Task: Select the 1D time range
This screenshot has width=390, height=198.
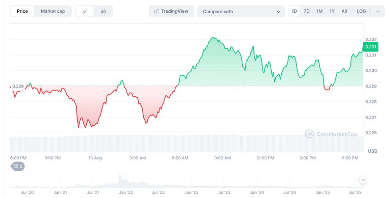Action: [294, 11]
